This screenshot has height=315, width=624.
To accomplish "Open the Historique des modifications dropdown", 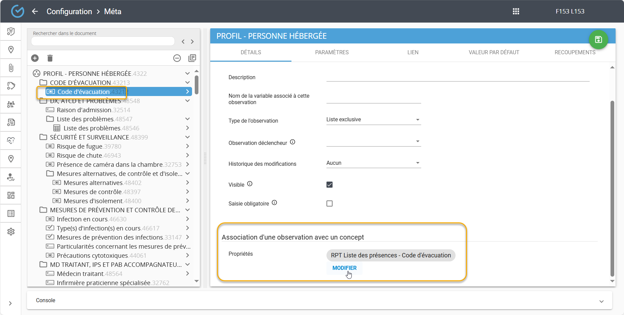I will [373, 163].
